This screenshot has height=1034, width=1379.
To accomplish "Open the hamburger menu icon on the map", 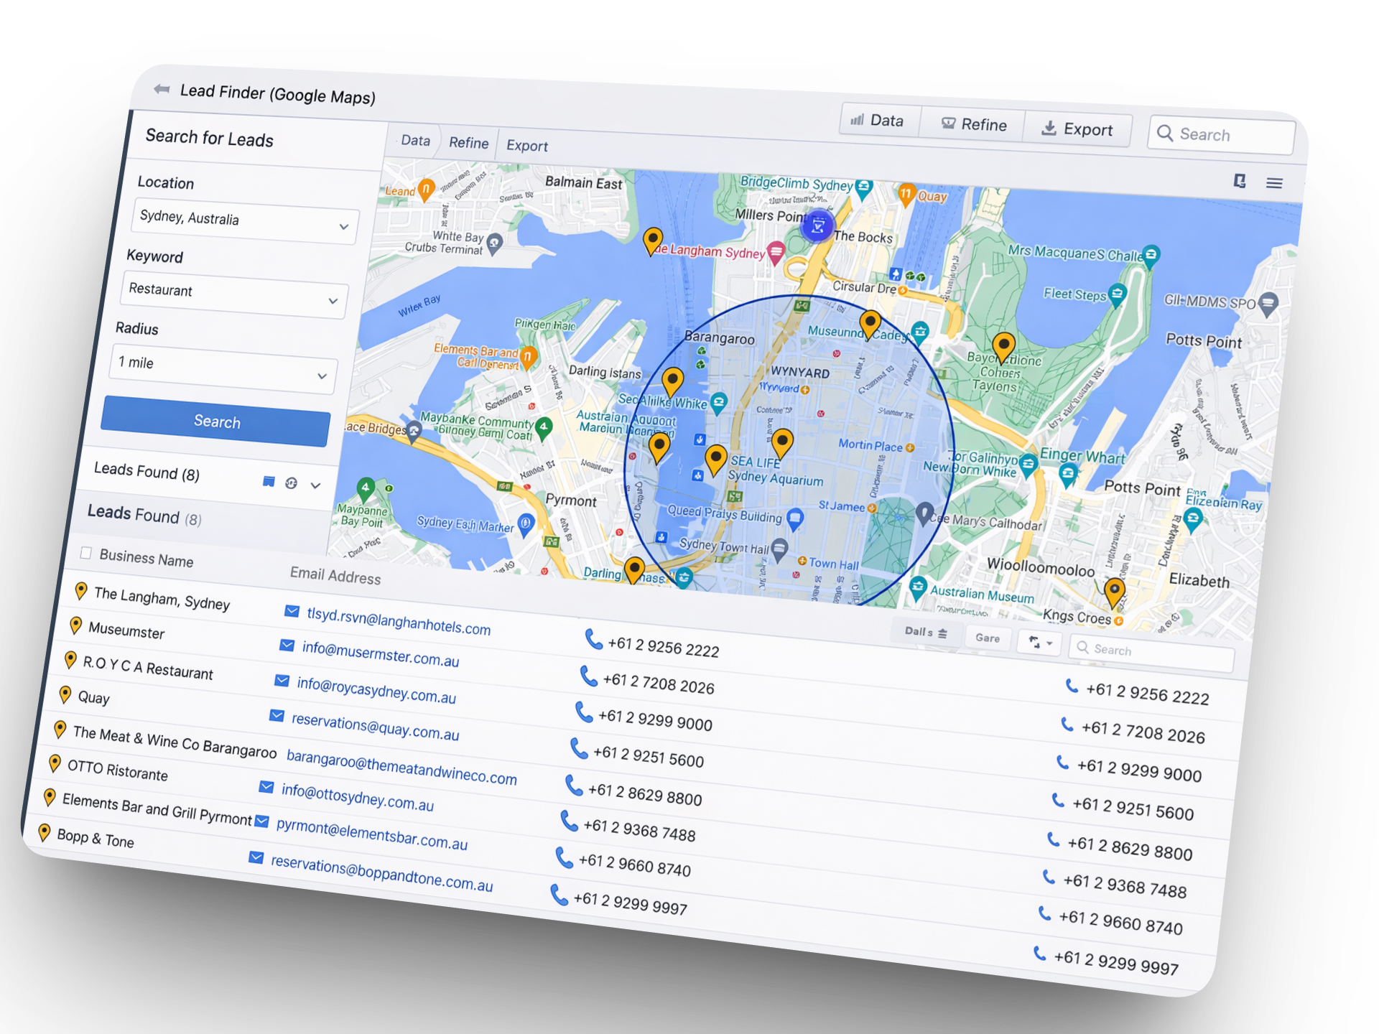I will click(x=1274, y=184).
